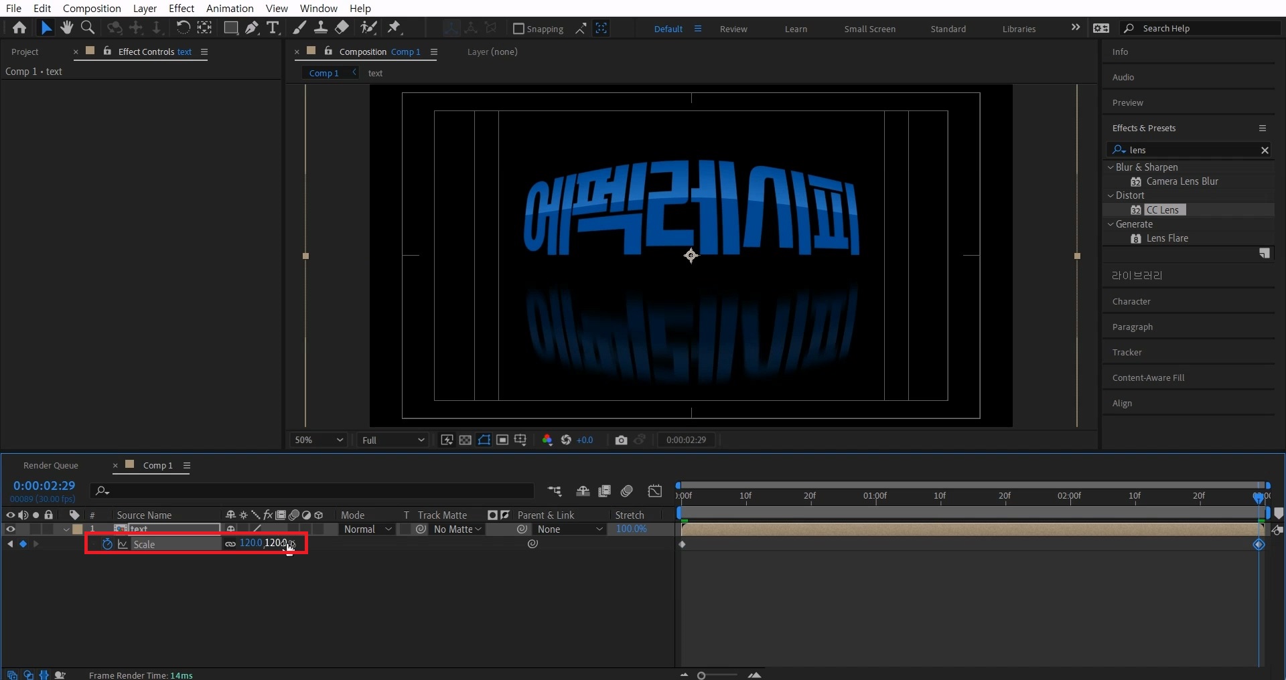Show channel and color management settings

tap(547, 440)
